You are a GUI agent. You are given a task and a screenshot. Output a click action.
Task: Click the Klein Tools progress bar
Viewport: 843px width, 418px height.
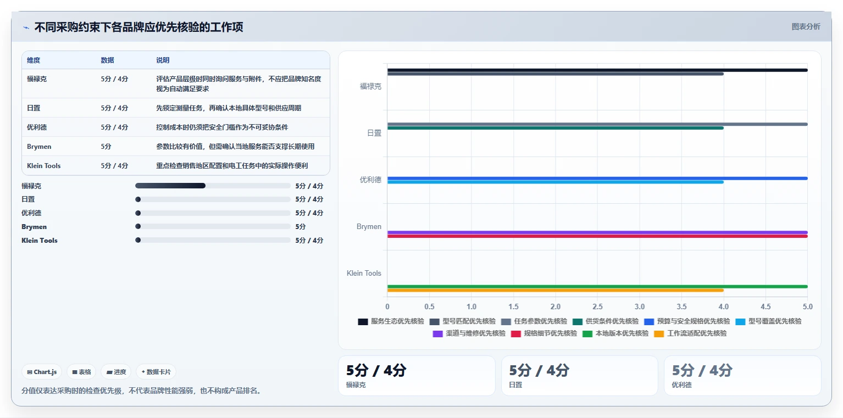(213, 240)
